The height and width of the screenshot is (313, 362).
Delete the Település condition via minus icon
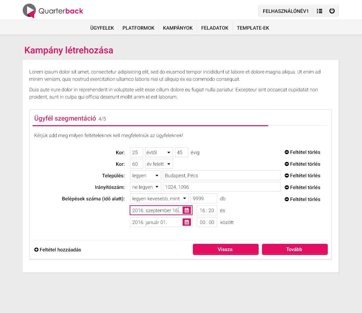(287, 176)
